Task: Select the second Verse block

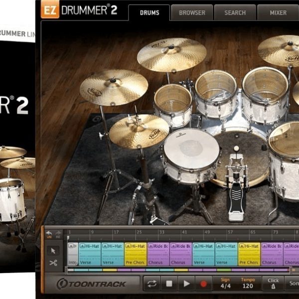Action: (x=113, y=254)
